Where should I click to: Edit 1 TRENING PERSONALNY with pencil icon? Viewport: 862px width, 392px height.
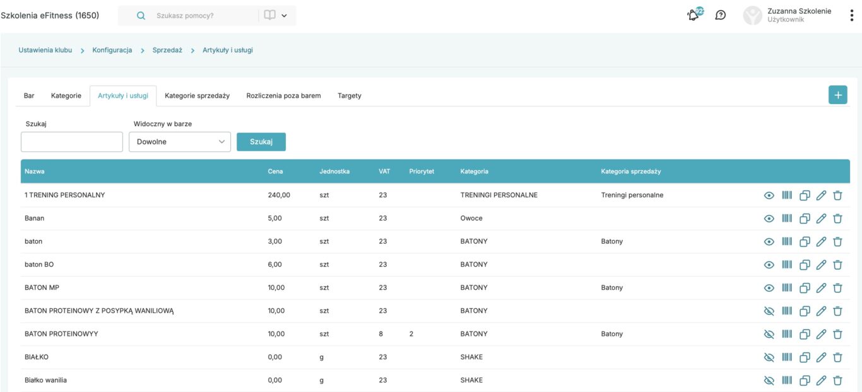(821, 195)
